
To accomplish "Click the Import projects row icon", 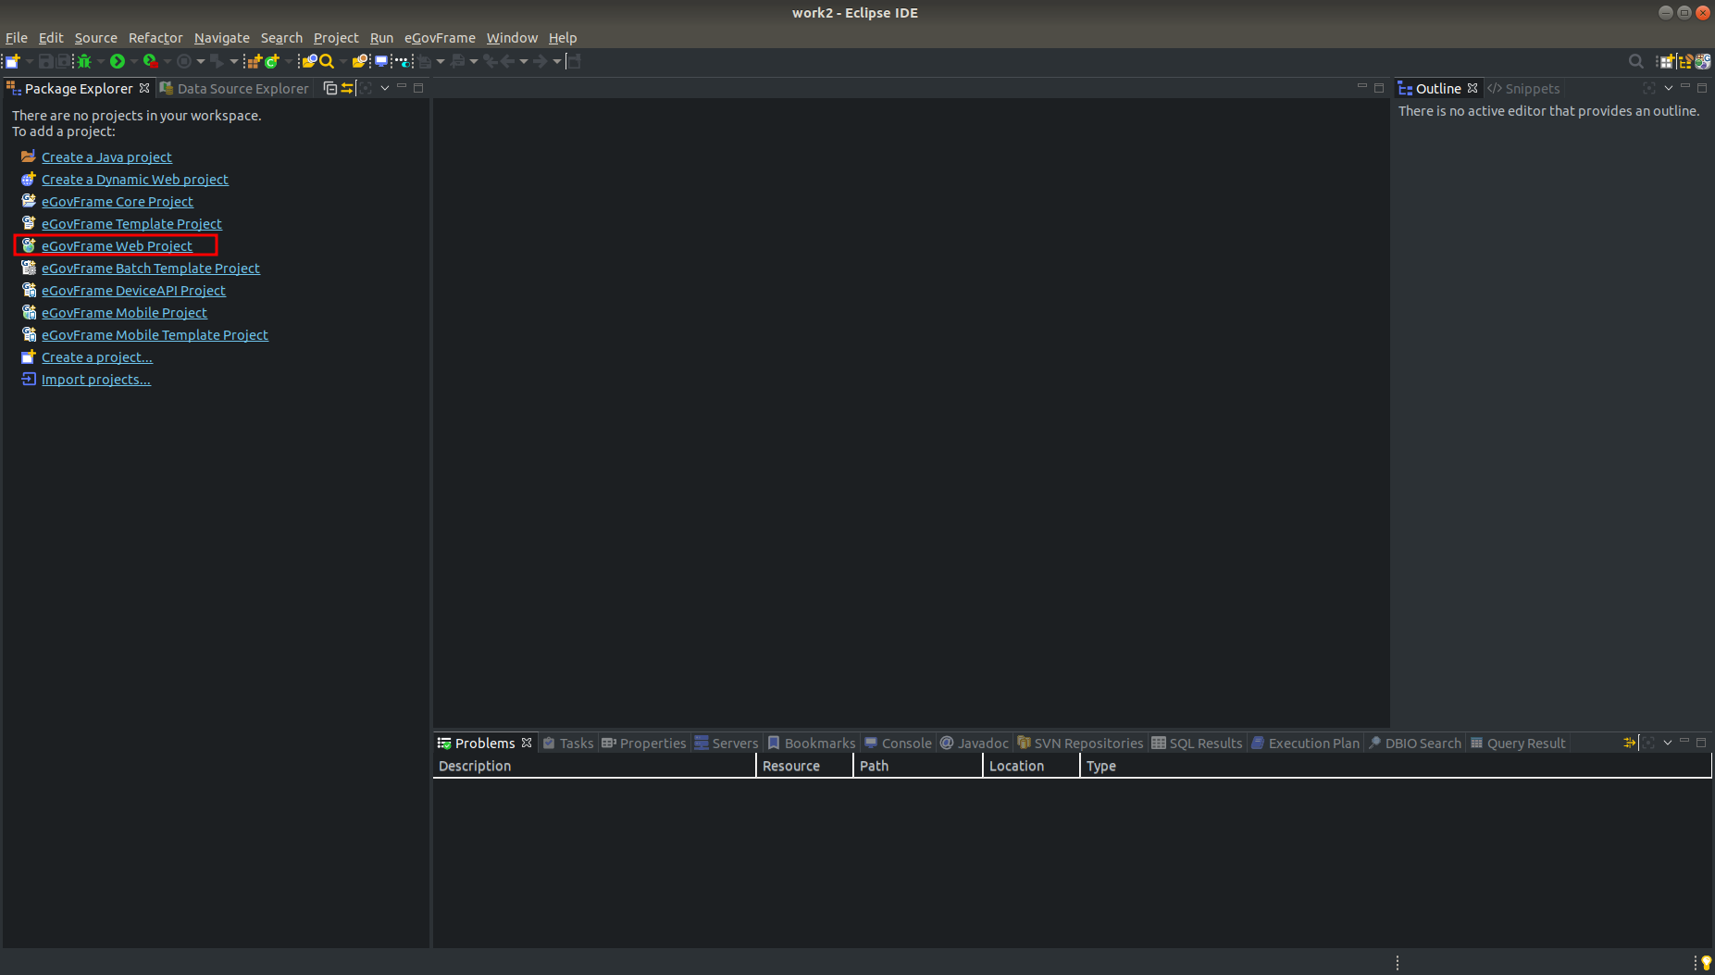I will point(29,379).
